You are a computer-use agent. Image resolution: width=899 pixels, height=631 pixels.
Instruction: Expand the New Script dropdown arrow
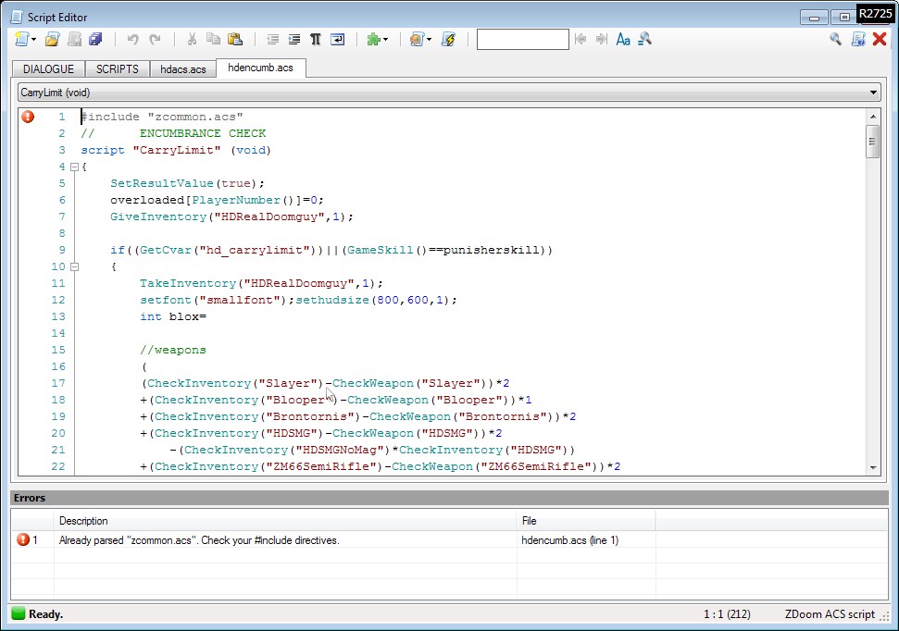34,40
